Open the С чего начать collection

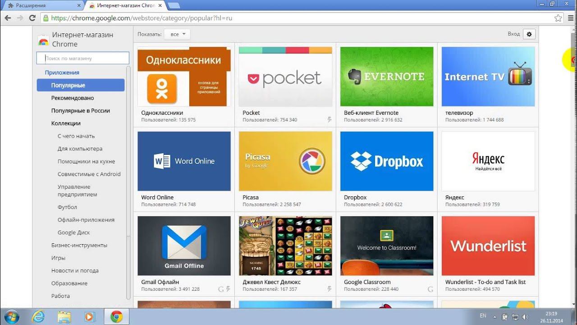click(x=76, y=136)
